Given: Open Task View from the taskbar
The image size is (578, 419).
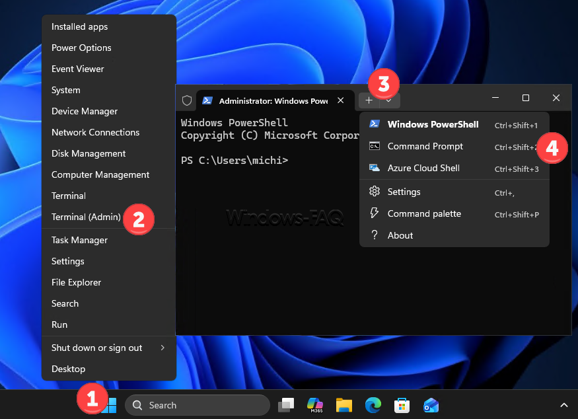Looking at the screenshot, I should tap(286, 405).
